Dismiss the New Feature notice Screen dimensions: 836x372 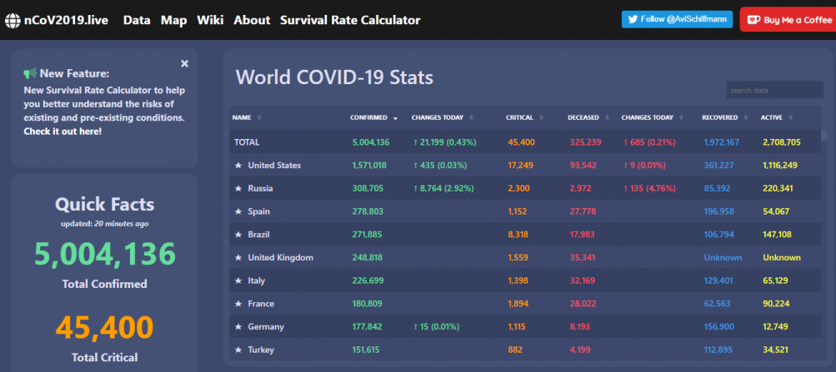[x=184, y=64]
